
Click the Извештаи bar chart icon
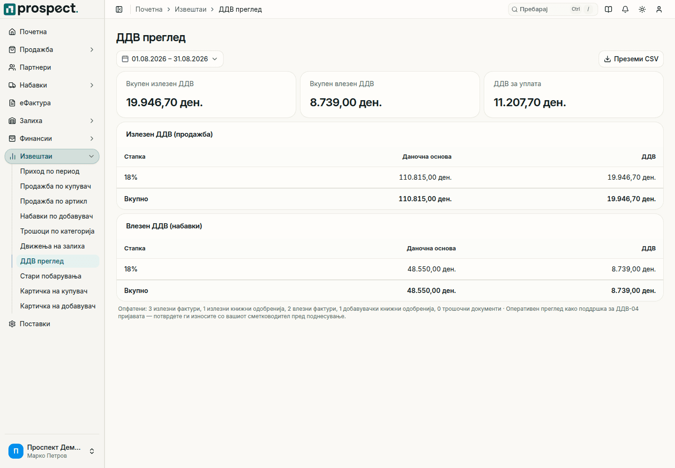coord(13,156)
